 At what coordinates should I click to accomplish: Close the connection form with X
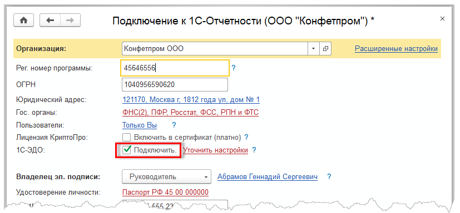[442, 19]
